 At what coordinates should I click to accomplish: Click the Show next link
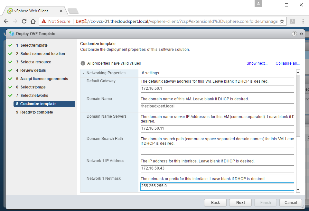(x=257, y=63)
